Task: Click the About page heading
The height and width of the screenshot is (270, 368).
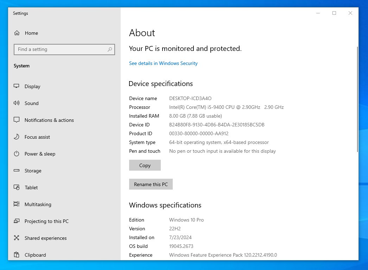Action: tap(142, 33)
